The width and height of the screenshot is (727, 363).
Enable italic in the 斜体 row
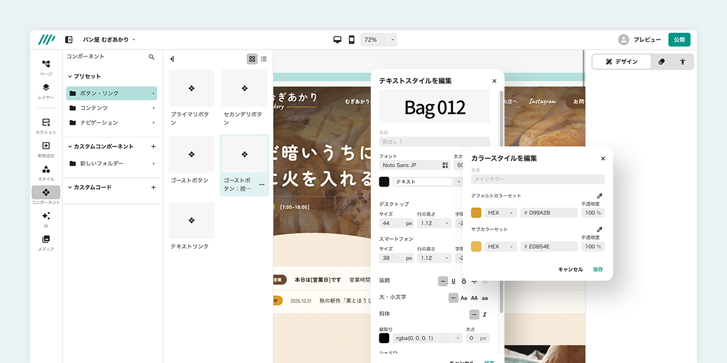(485, 315)
